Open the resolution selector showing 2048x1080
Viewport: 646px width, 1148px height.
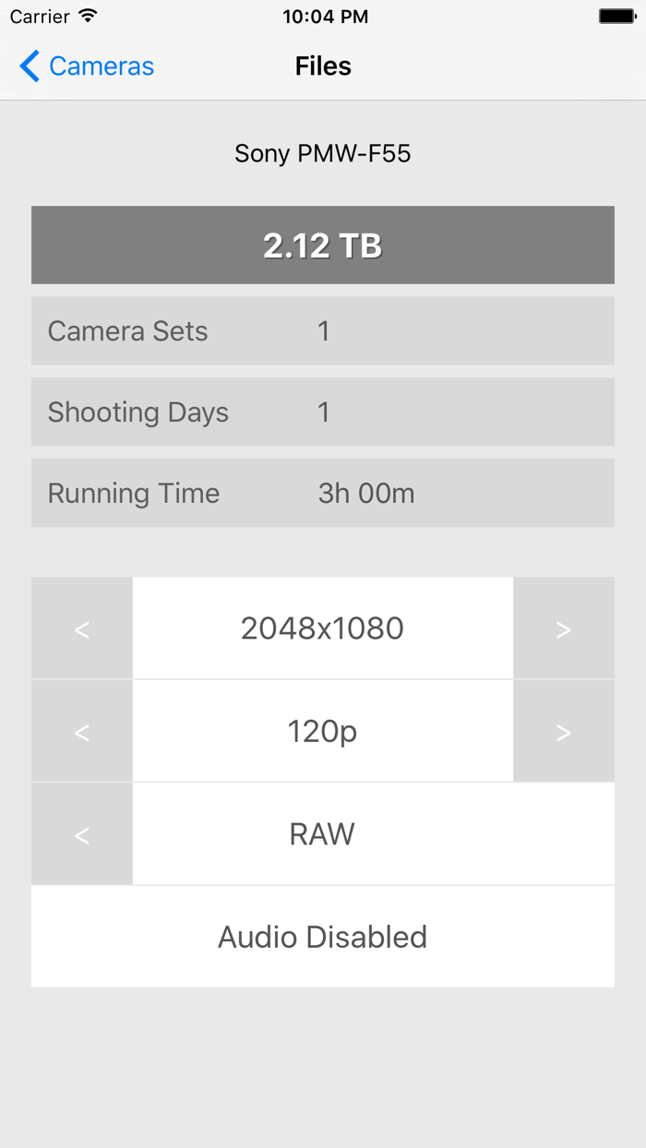click(x=322, y=628)
